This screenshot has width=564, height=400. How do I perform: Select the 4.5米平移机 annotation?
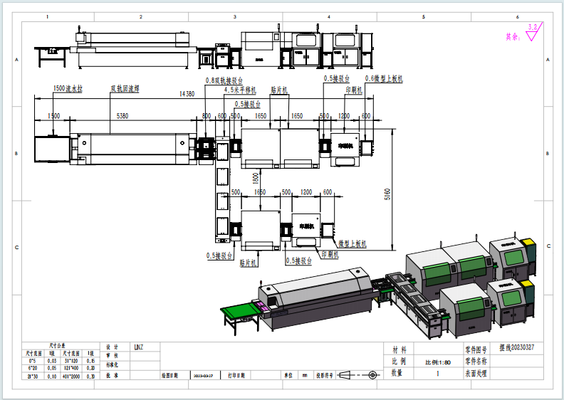pos(239,90)
